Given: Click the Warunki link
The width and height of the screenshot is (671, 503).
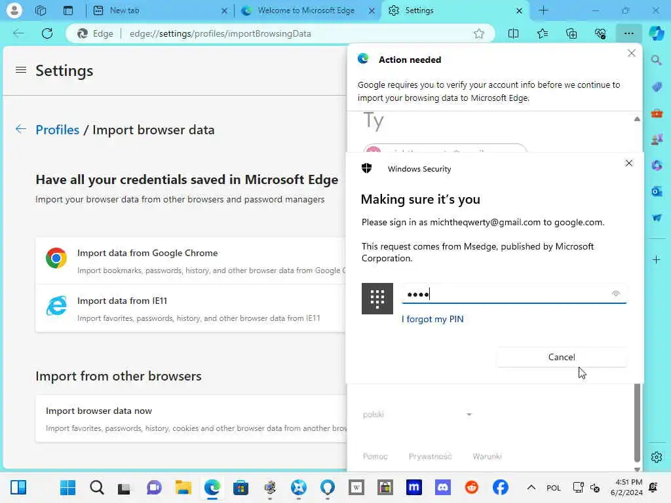Looking at the screenshot, I should point(487,456).
